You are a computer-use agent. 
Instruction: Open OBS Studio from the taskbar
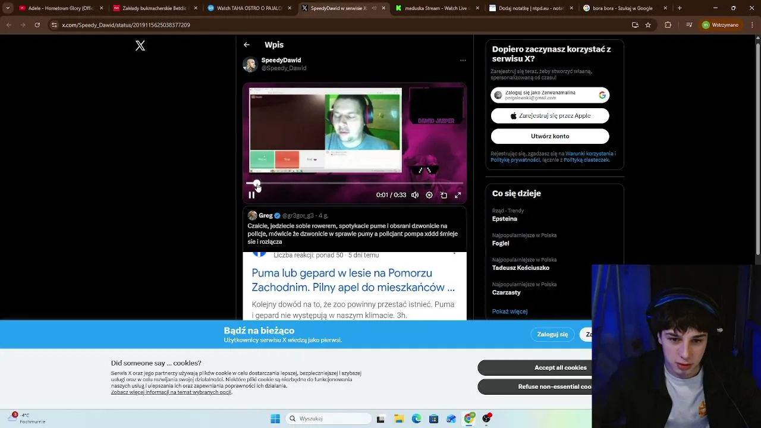(487, 418)
